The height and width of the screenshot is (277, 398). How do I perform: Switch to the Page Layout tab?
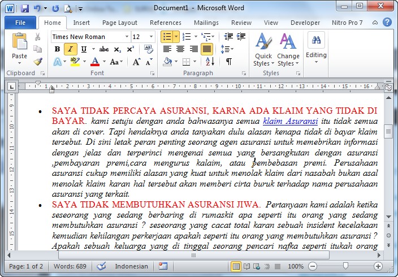pyautogui.click(x=119, y=23)
